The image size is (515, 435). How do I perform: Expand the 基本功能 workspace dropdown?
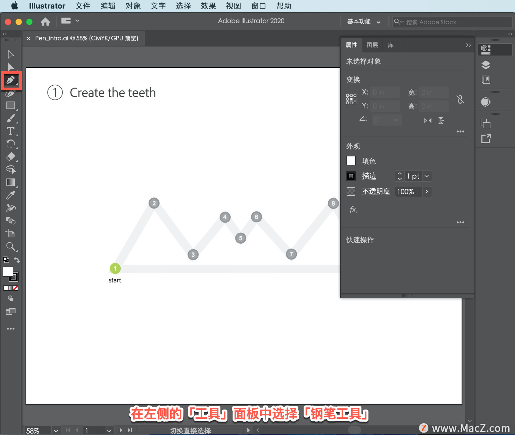(x=378, y=22)
